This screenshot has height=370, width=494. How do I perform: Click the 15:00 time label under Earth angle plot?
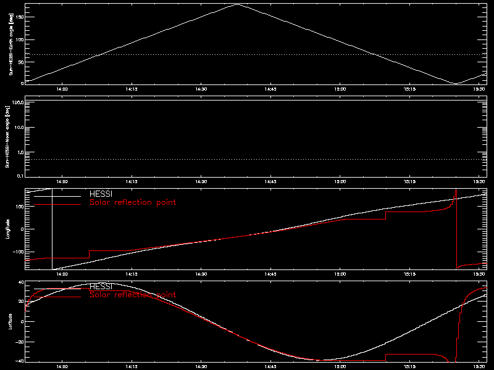pyautogui.click(x=340, y=89)
